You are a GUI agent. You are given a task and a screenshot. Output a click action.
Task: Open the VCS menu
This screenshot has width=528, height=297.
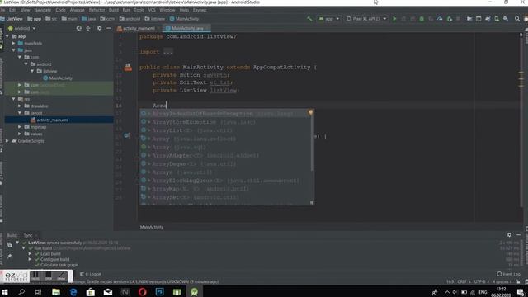coord(152,10)
